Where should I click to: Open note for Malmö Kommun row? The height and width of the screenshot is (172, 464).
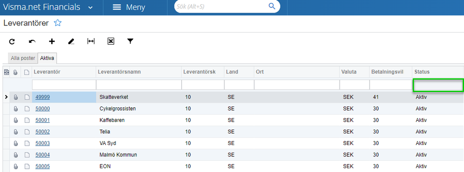(27, 155)
